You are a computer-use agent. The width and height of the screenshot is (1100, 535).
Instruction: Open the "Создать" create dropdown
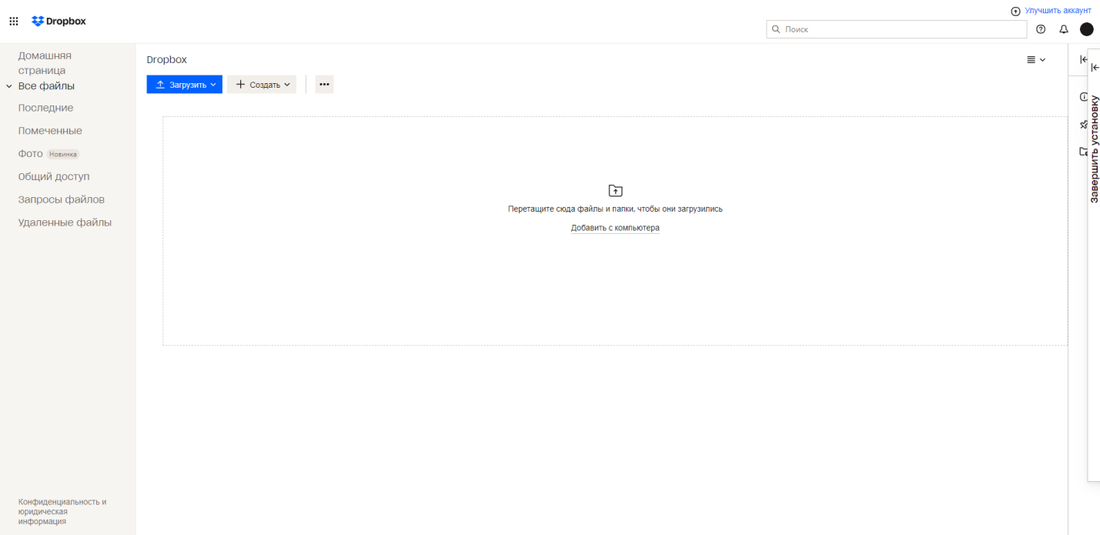coord(262,85)
